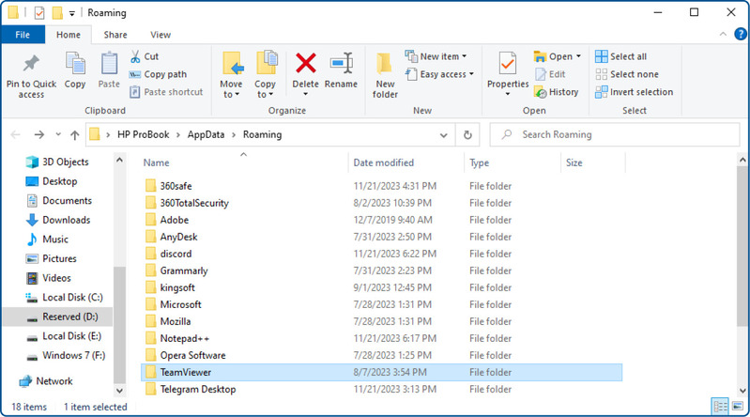Click Select all in ribbon

(620, 56)
